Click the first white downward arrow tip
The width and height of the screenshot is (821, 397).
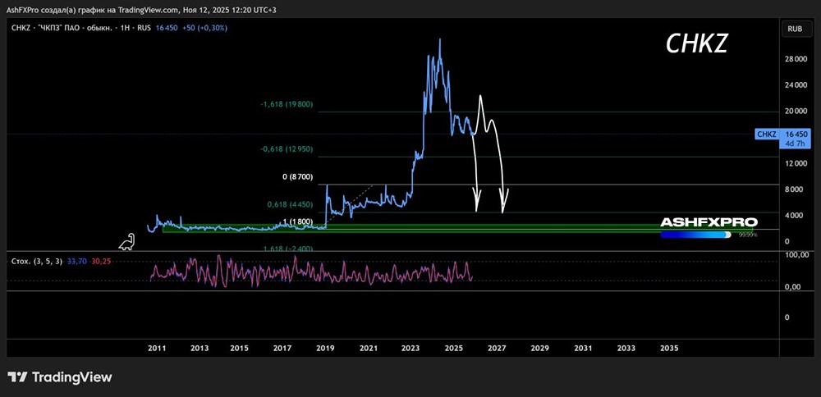(x=477, y=208)
